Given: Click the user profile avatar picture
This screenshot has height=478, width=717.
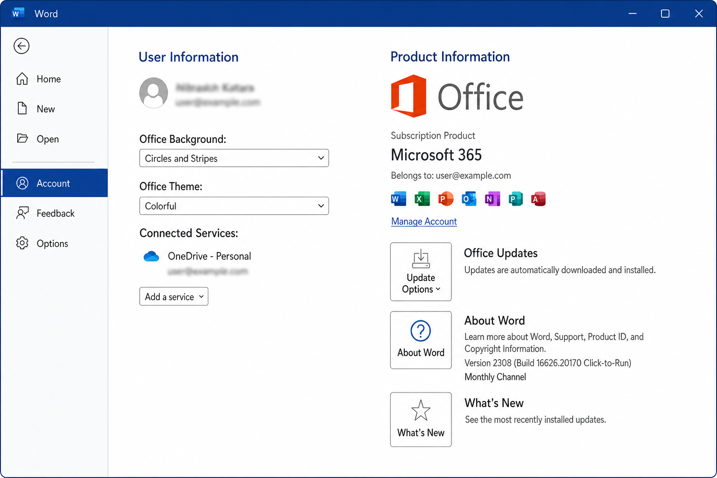Looking at the screenshot, I should tap(154, 93).
